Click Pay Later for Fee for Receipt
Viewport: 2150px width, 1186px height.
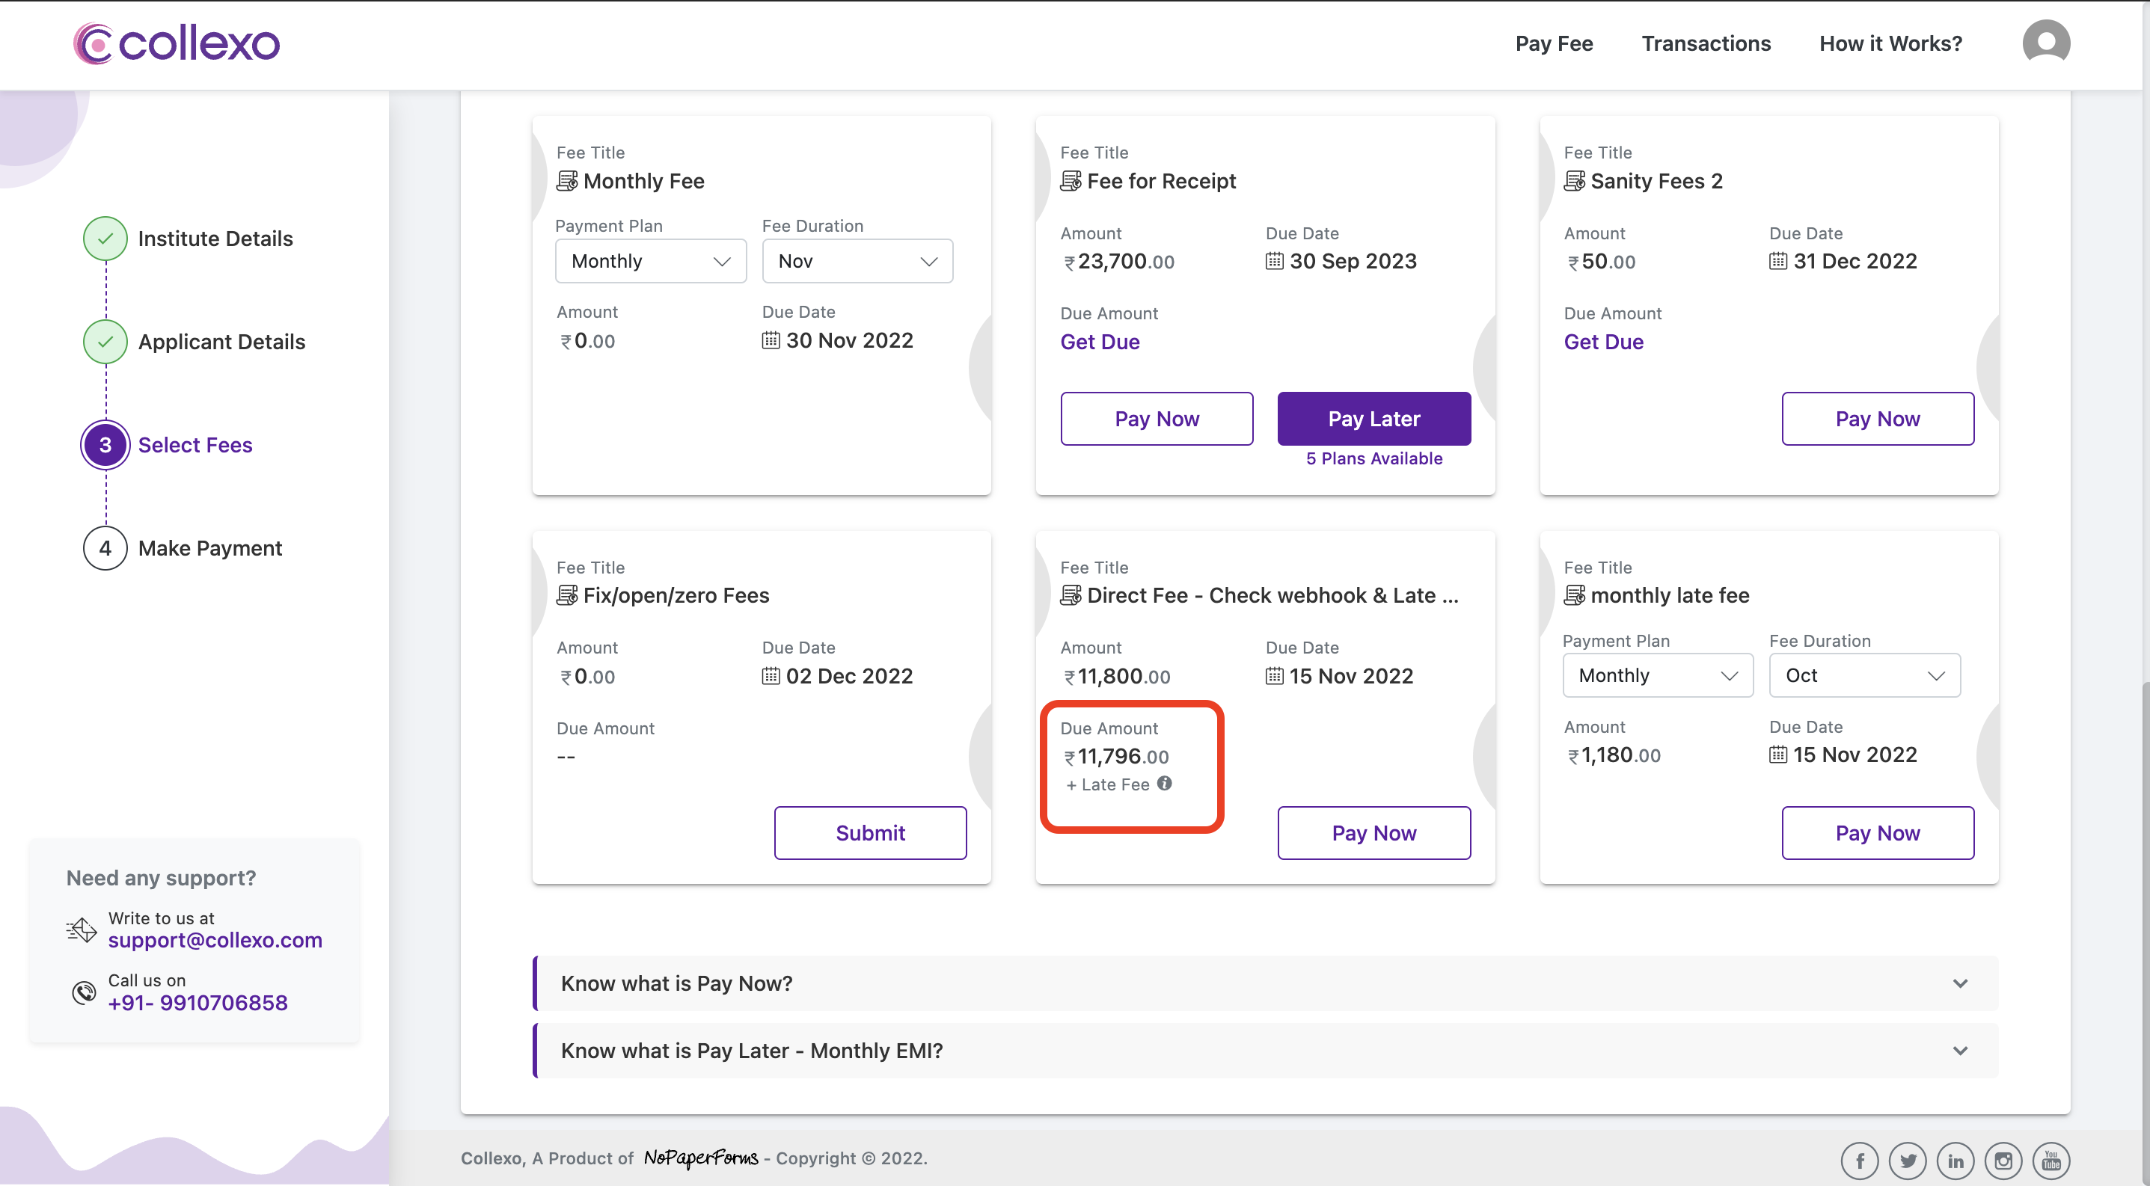(x=1373, y=419)
